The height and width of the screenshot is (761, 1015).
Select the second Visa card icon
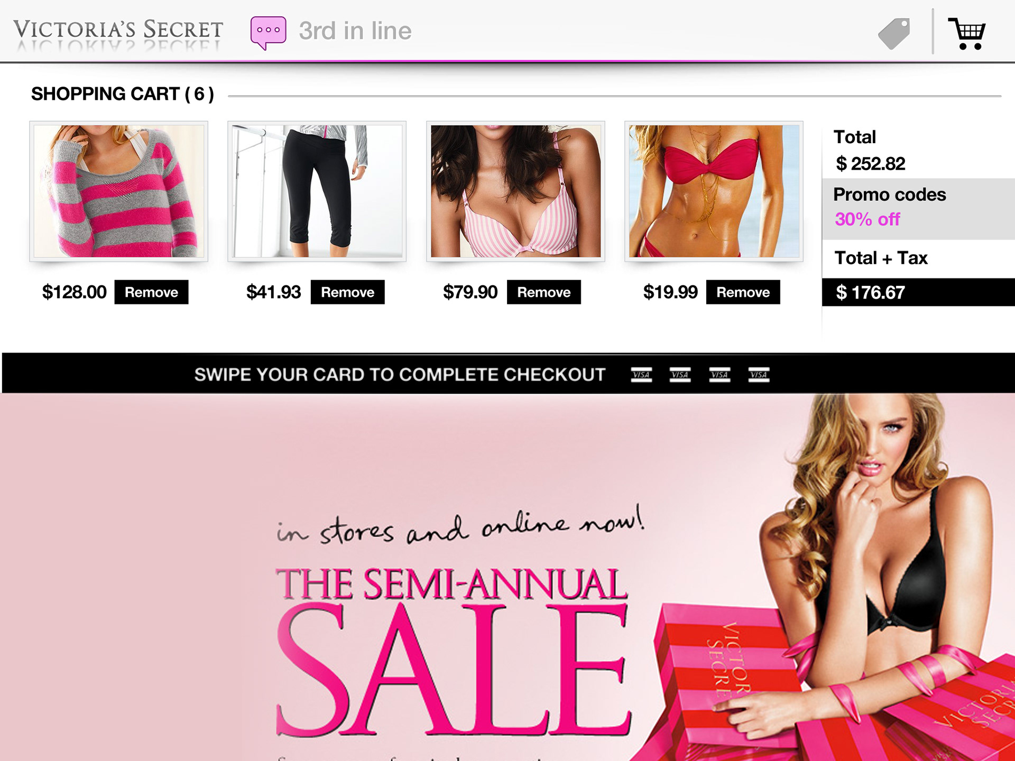(x=680, y=375)
